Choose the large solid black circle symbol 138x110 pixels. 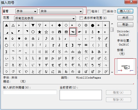pos(92,25)
